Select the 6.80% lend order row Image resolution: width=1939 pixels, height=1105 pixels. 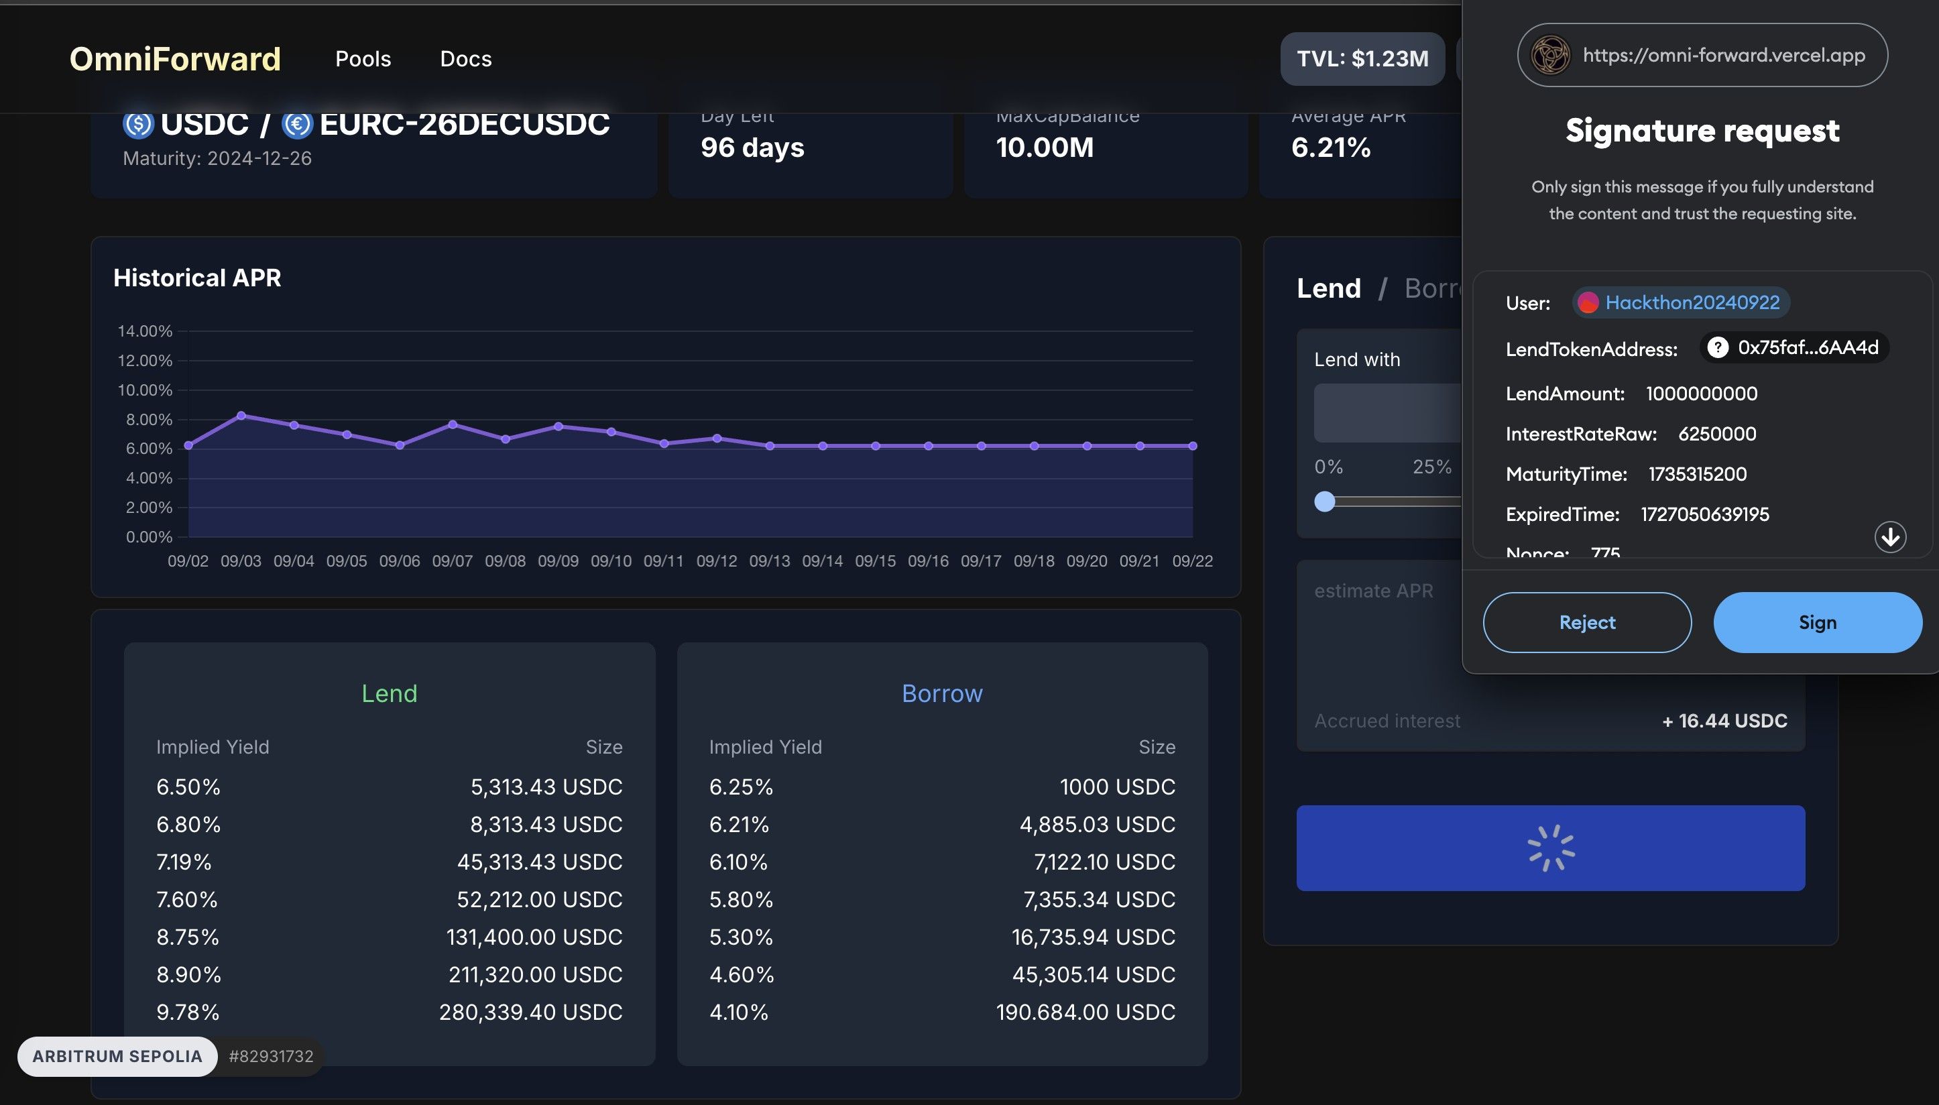pos(390,824)
